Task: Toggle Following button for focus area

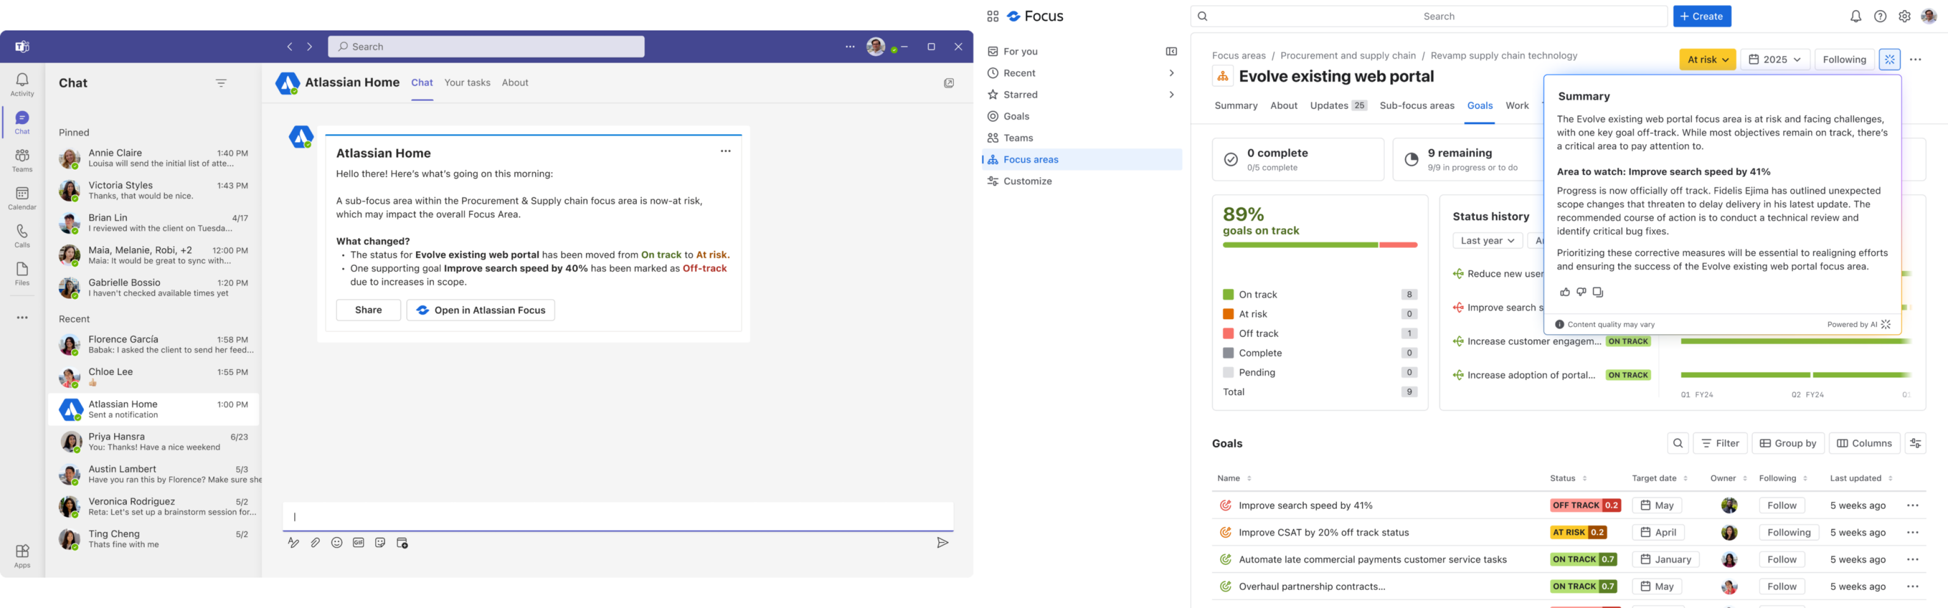Action: [x=1843, y=60]
